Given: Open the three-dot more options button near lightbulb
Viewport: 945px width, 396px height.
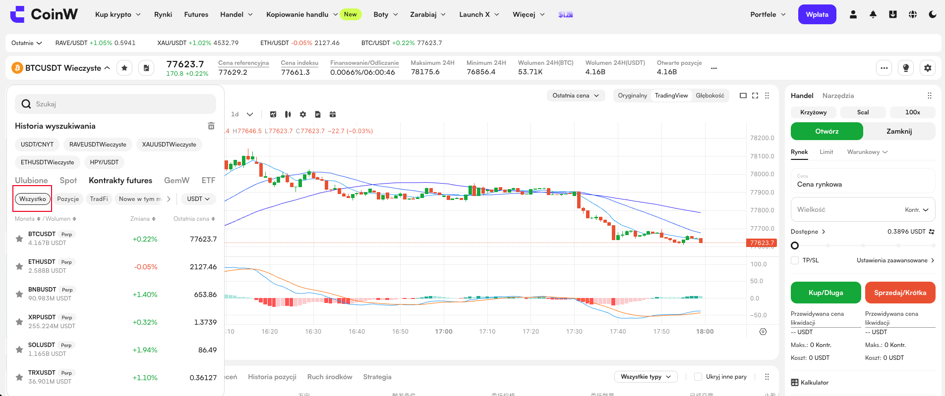Looking at the screenshot, I should [x=884, y=68].
